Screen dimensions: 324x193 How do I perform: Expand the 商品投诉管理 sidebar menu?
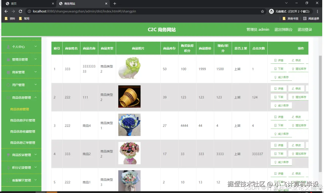tap(21, 155)
